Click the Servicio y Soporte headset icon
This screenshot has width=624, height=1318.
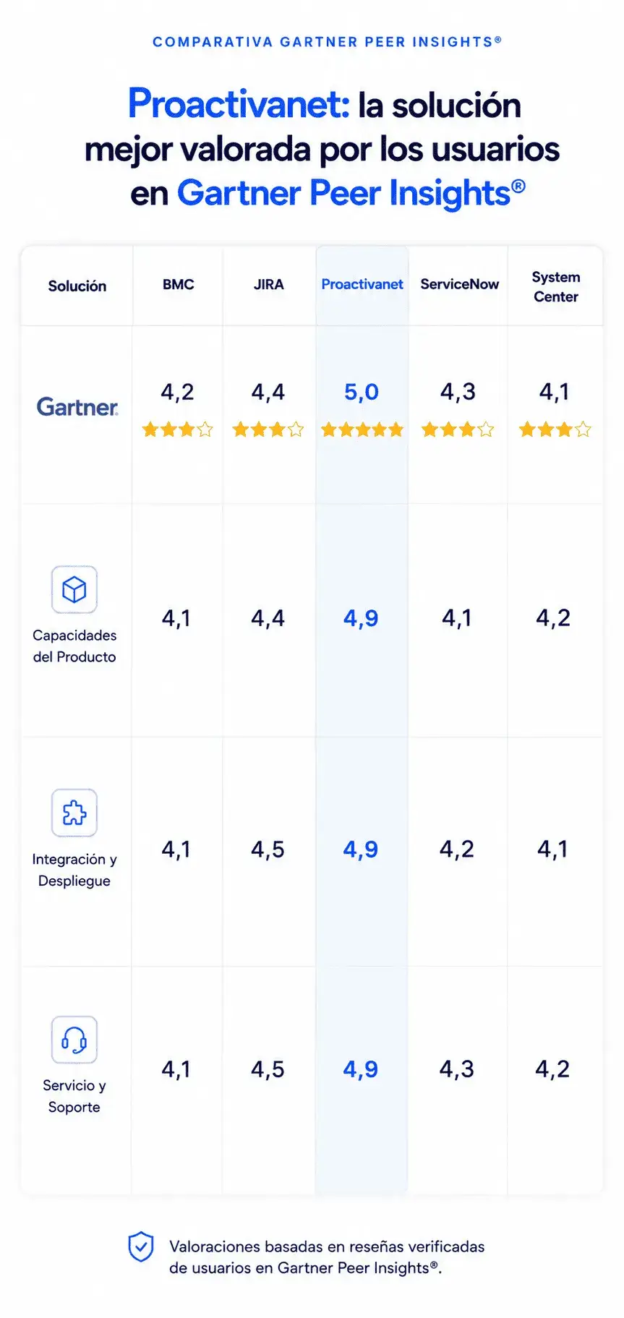pos(74,1040)
